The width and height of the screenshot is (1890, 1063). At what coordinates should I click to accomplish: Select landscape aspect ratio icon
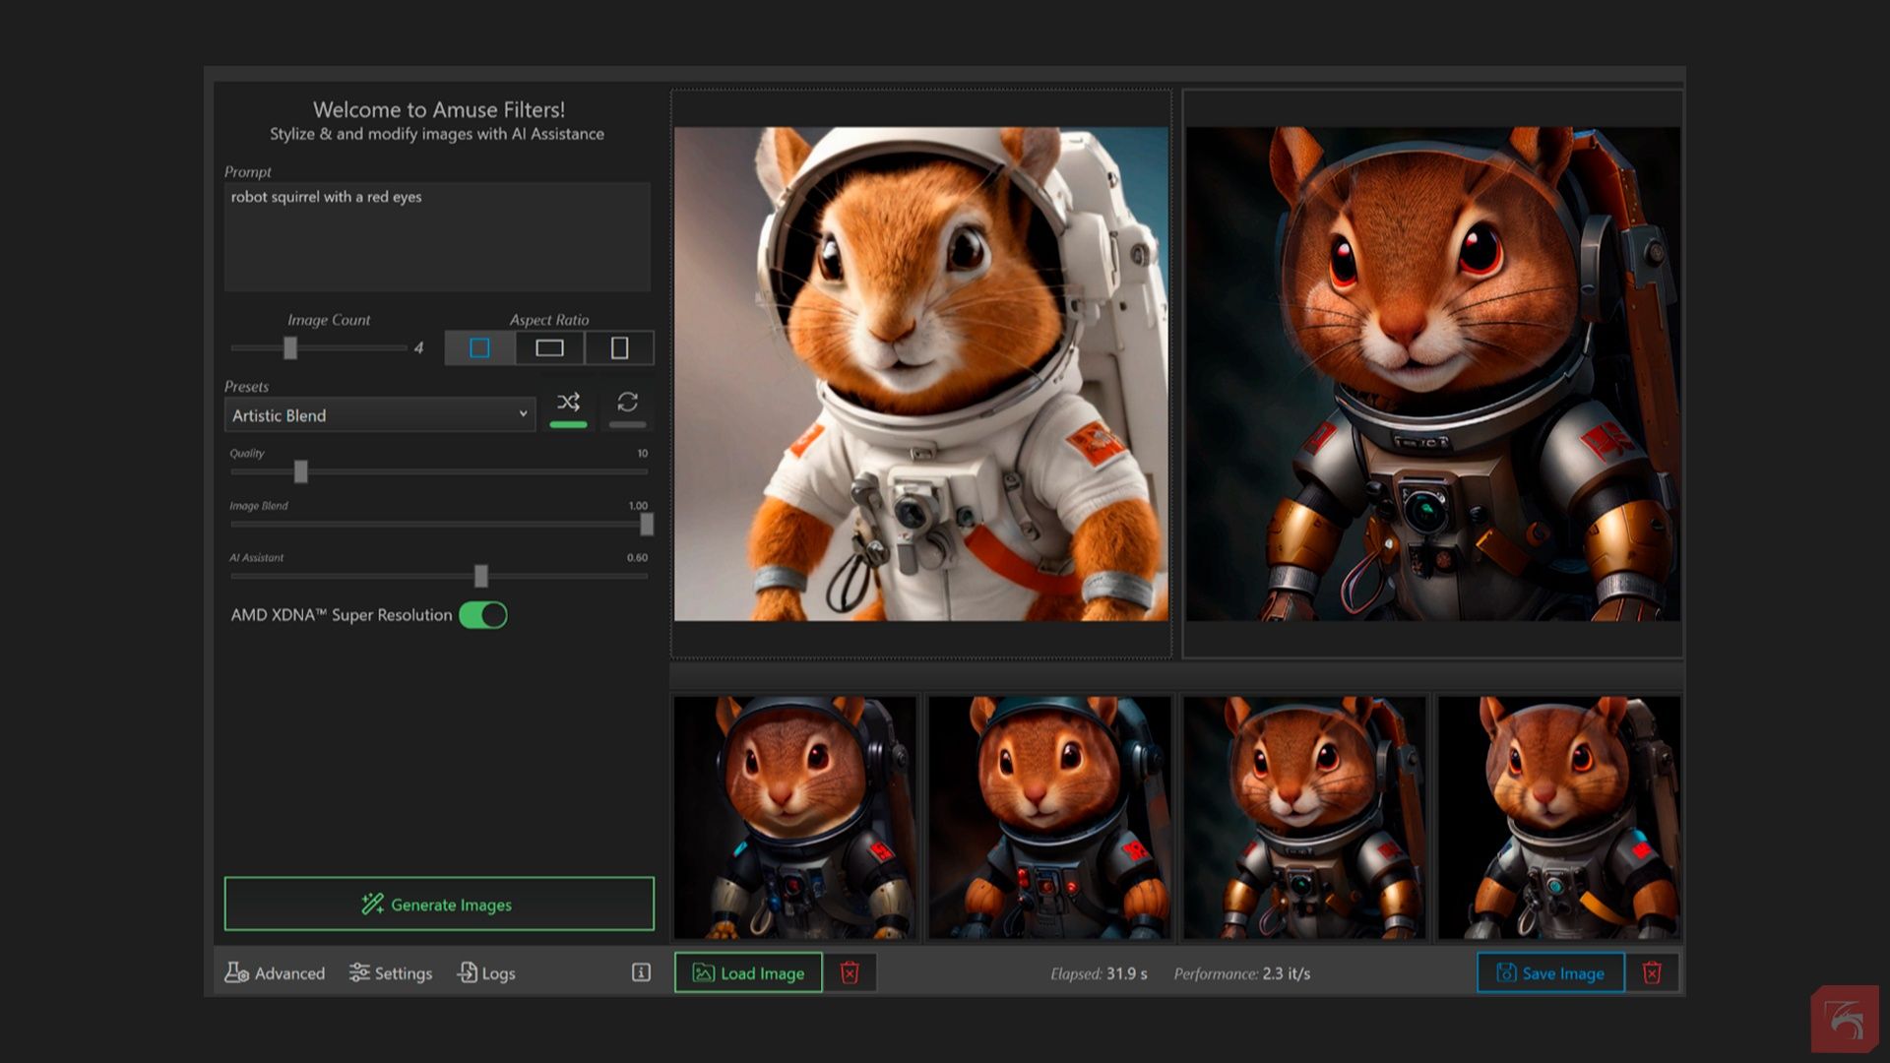click(x=549, y=347)
